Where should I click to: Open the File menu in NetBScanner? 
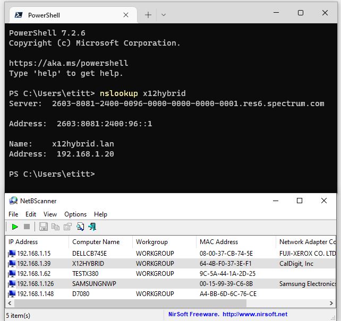pos(13,214)
